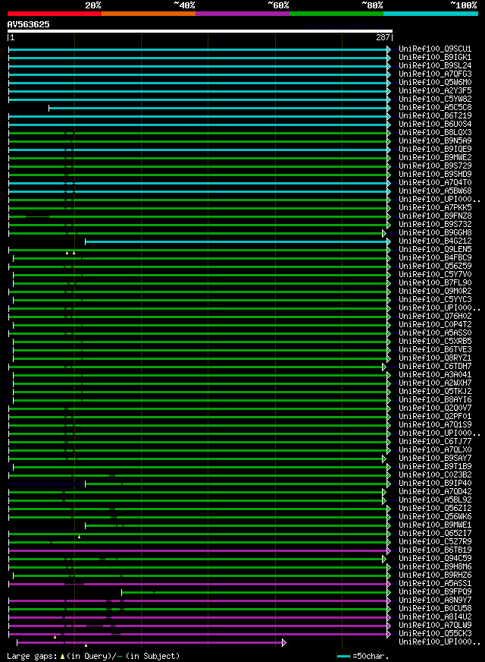Open the UniRef100_A7QFG3 hit label
This screenshot has width=485, height=662.
(435, 74)
